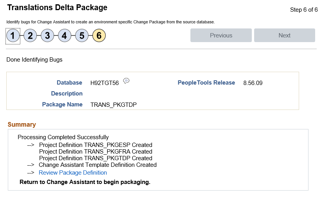This screenshot has height=198, width=330.
Task: Click Return to Change Assistant message
Action: point(85,182)
